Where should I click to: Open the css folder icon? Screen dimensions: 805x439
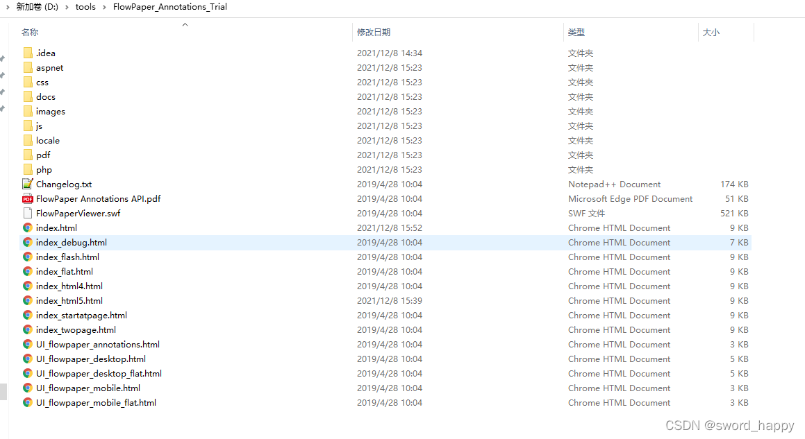27,82
